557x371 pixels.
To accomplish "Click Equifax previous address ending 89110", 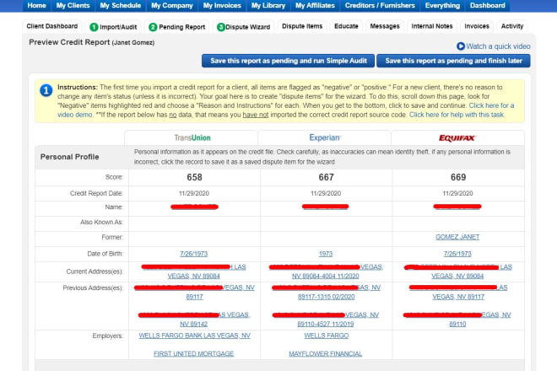I will 457,324.
